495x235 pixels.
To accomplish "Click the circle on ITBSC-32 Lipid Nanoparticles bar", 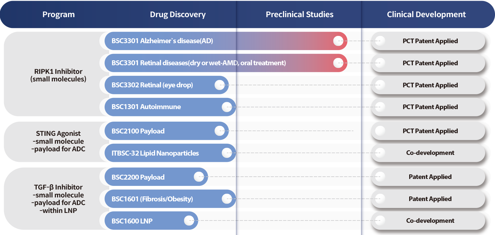I will (x=227, y=153).
